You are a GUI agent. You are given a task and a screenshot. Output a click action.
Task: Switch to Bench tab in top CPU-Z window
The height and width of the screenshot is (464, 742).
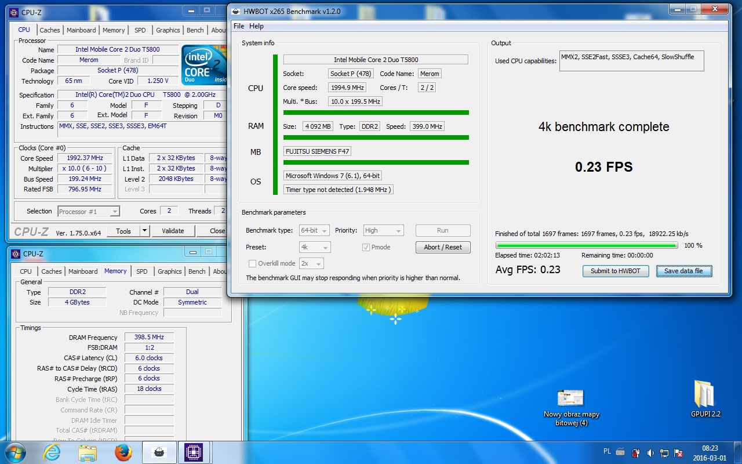(195, 30)
